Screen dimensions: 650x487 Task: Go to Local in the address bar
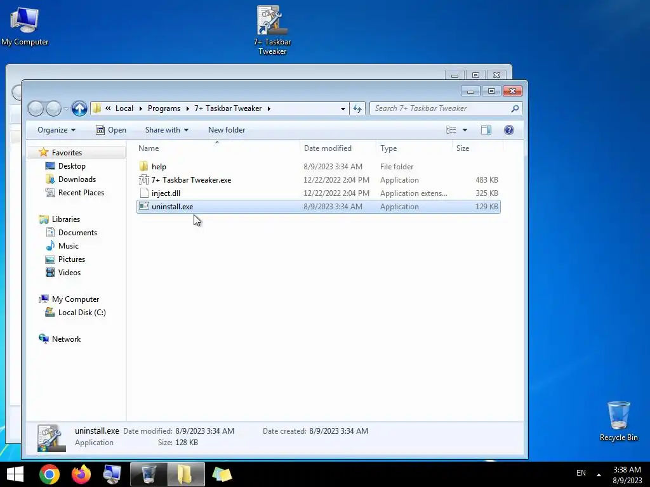click(x=124, y=108)
